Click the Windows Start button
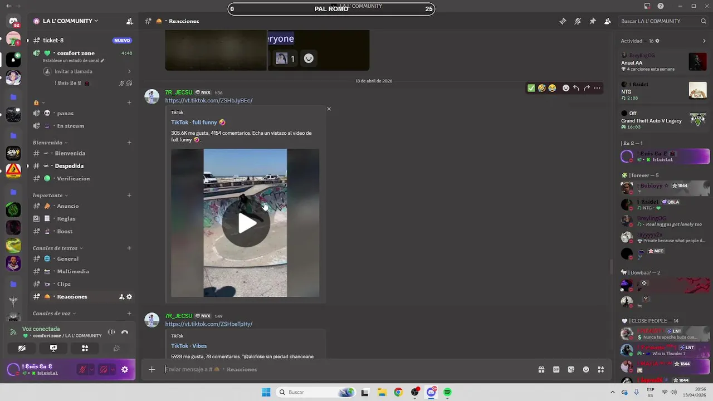713x401 pixels. pos(266,392)
